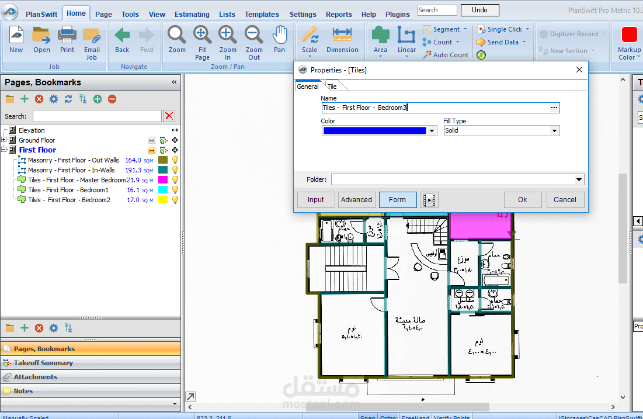
Task: Click Cancel in Properties dialog
Action: pos(565,200)
